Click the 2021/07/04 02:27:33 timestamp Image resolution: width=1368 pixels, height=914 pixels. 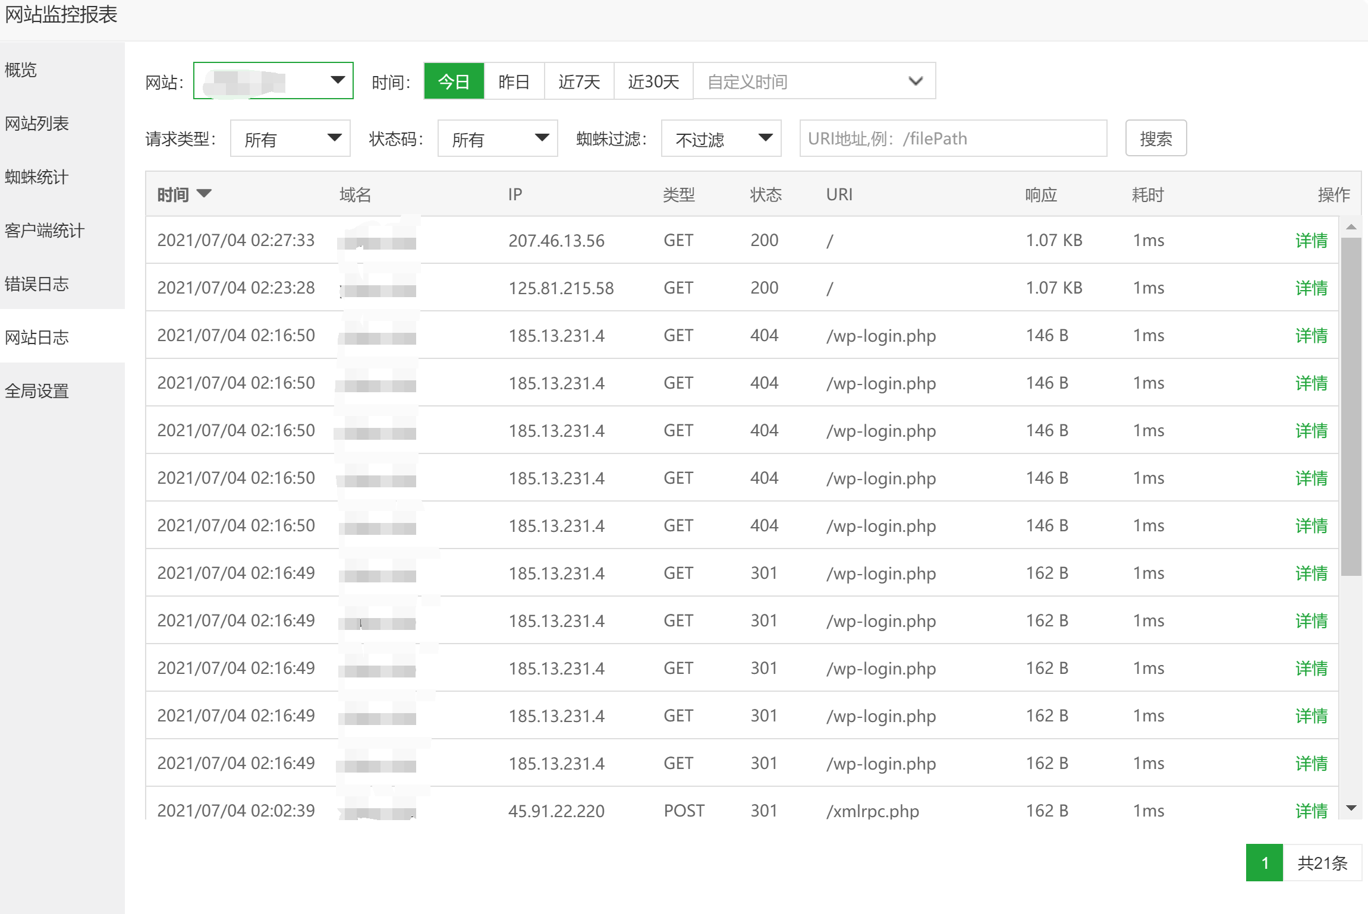tap(236, 240)
